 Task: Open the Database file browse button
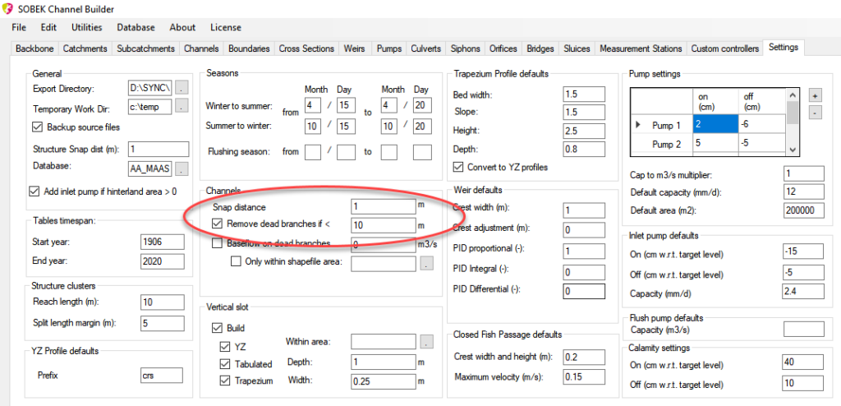(182, 168)
